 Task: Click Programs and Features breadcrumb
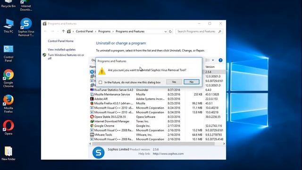point(130,31)
